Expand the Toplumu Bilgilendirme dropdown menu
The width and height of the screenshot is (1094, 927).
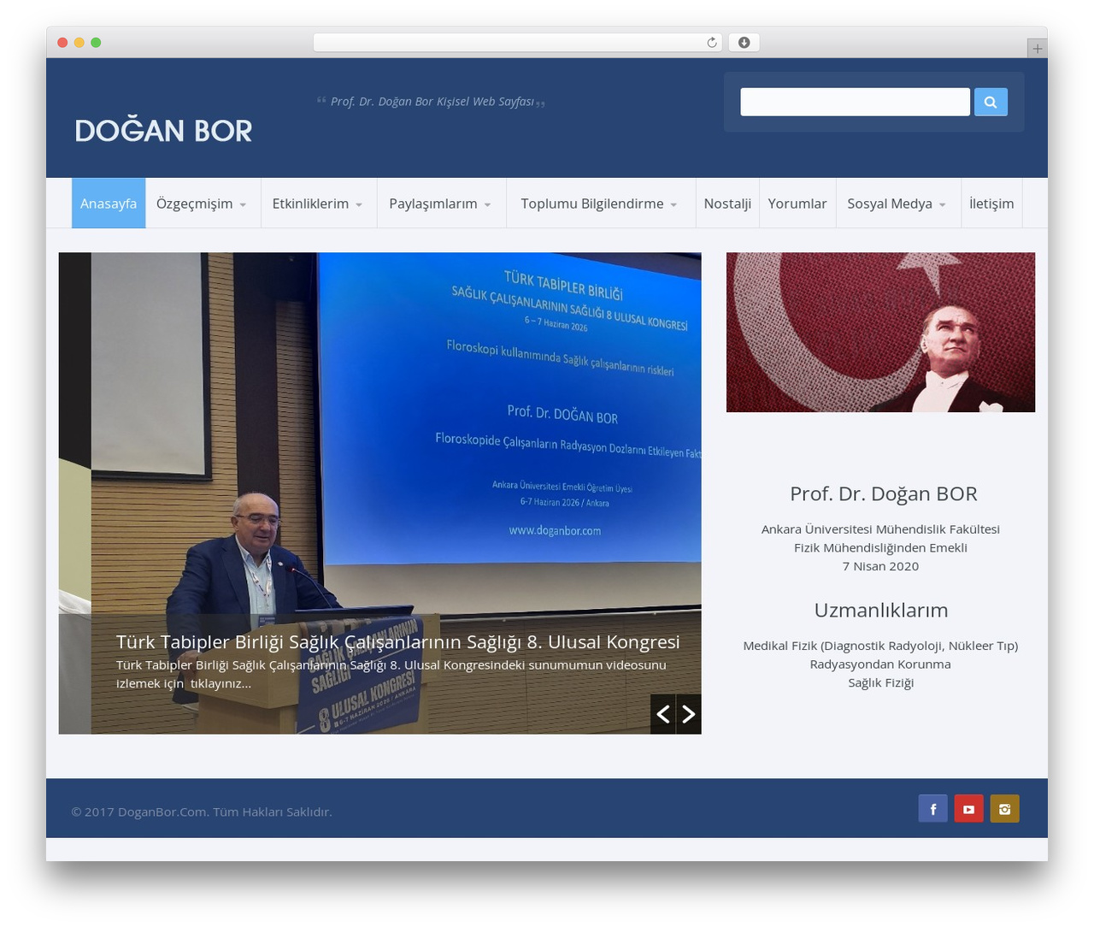coord(600,204)
